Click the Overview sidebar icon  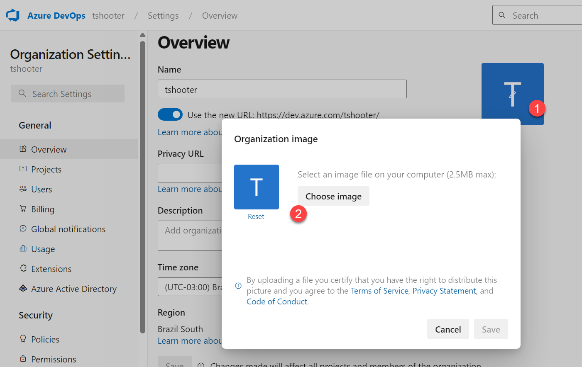point(23,149)
